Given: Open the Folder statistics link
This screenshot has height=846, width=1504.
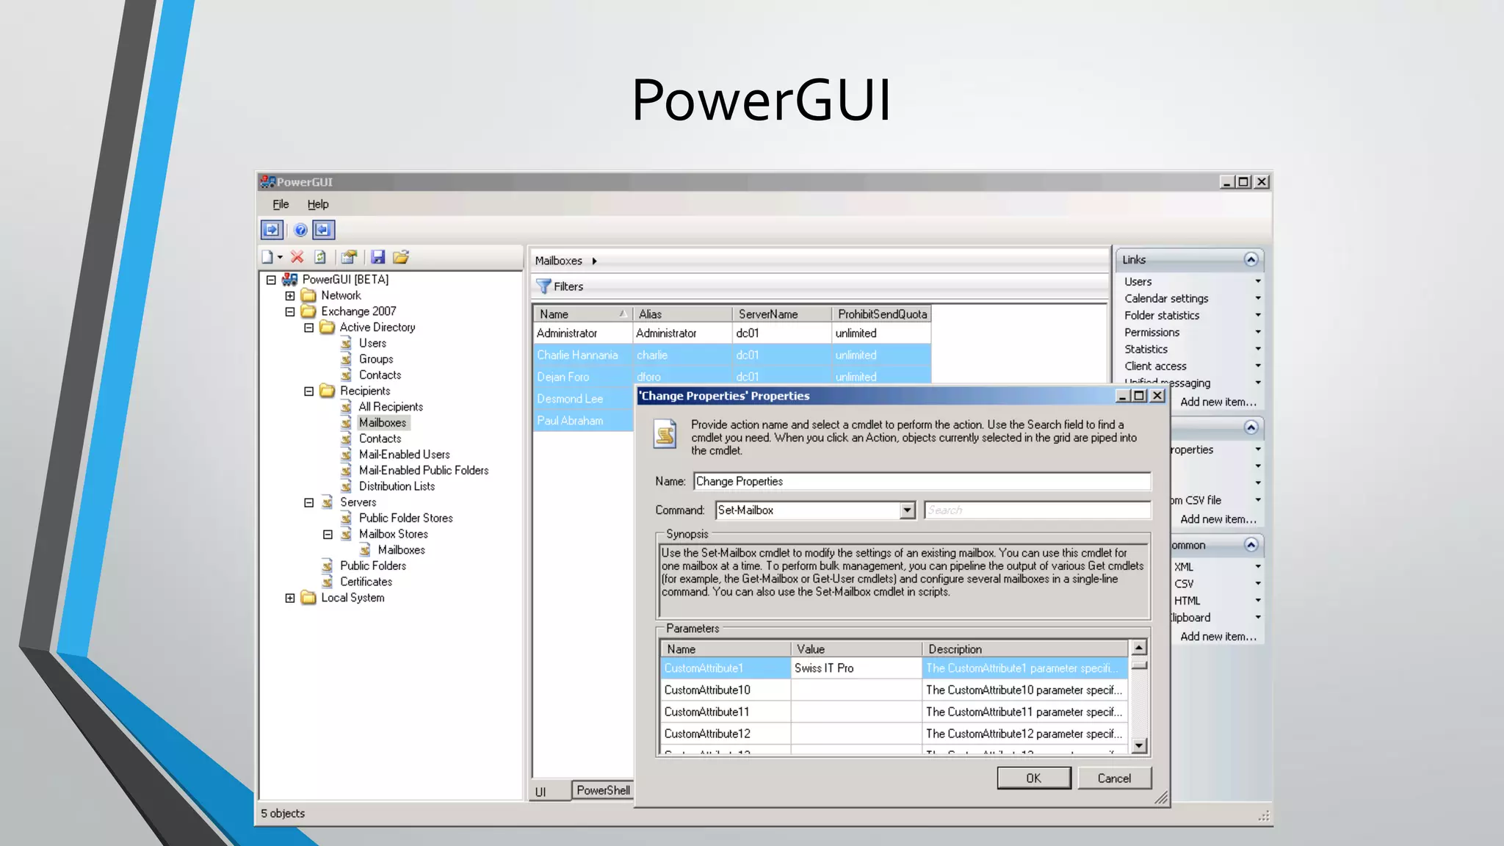Looking at the screenshot, I should [1162, 315].
